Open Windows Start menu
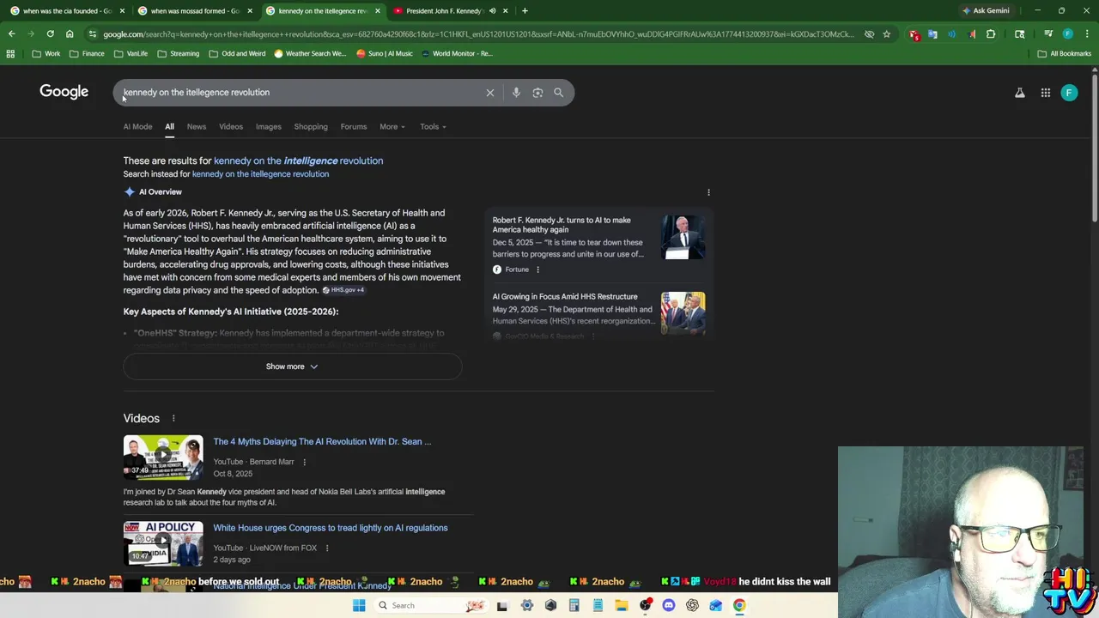The height and width of the screenshot is (618, 1099). [359, 606]
